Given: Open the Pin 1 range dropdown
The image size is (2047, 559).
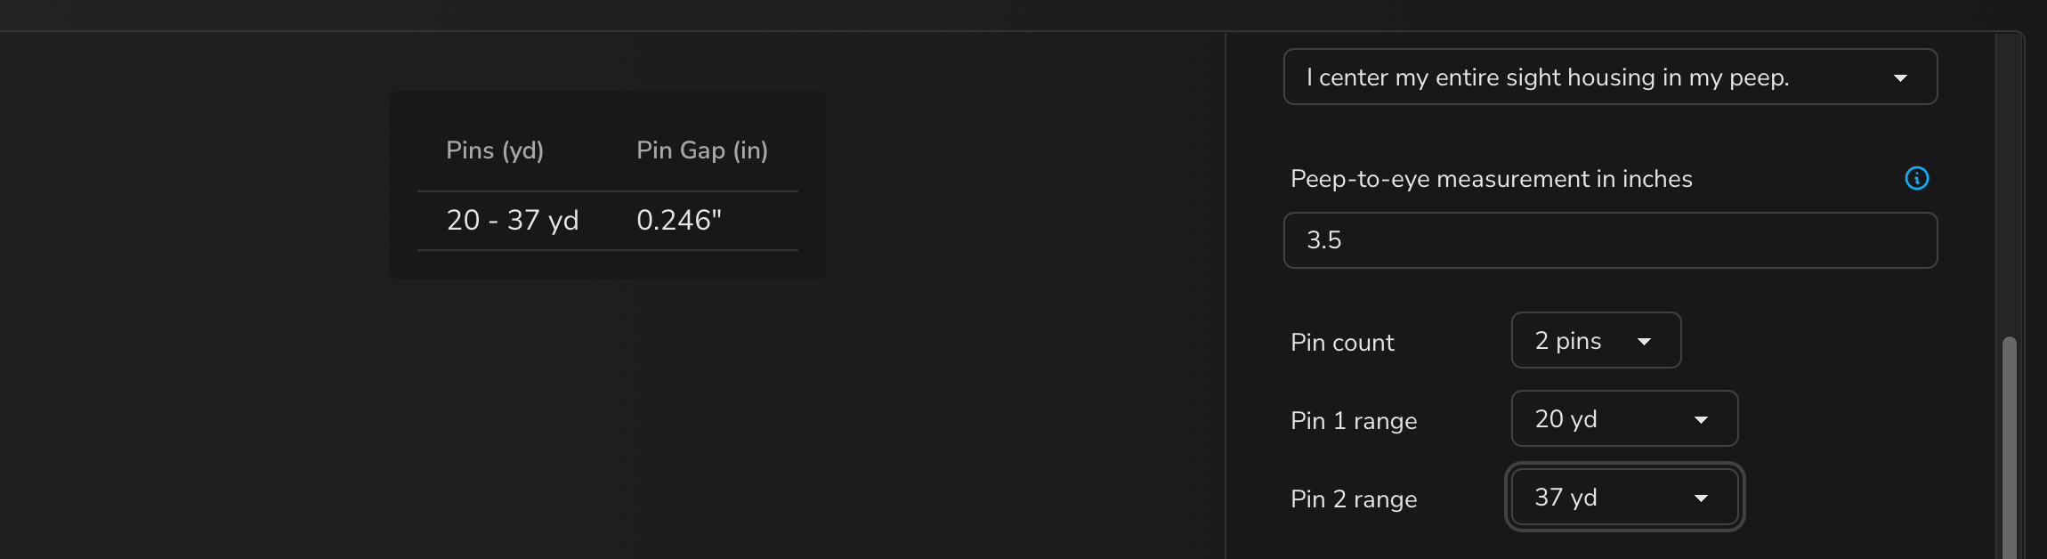Looking at the screenshot, I should [1624, 418].
